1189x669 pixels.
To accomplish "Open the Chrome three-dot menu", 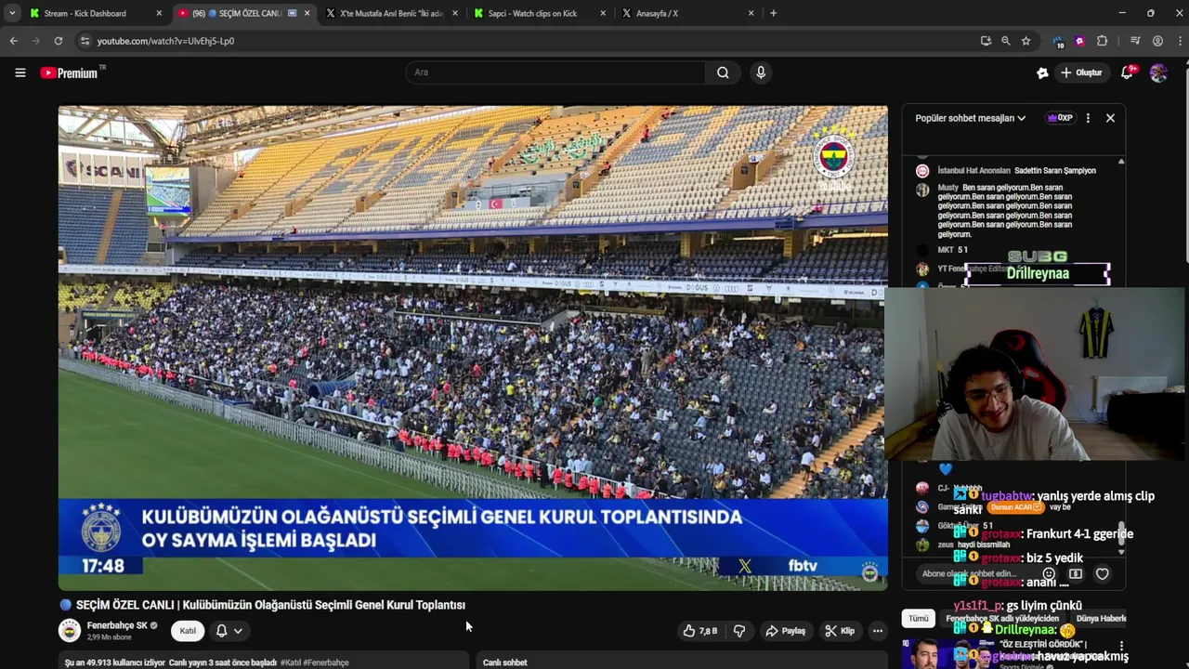I will (1178, 41).
